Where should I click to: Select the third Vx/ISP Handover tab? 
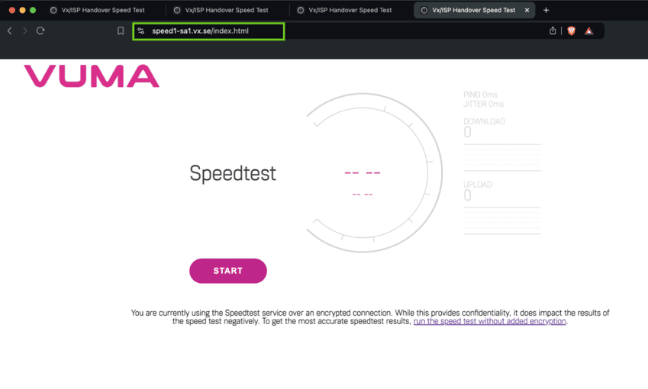click(350, 11)
